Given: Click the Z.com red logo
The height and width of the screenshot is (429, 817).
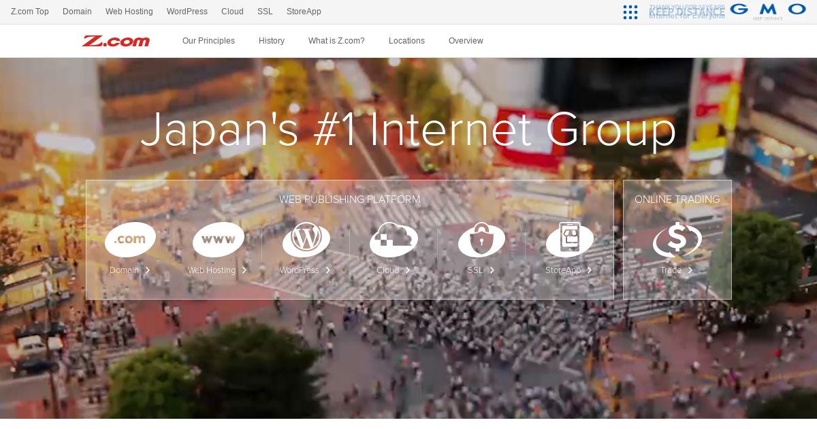Looking at the screenshot, I should (116, 41).
